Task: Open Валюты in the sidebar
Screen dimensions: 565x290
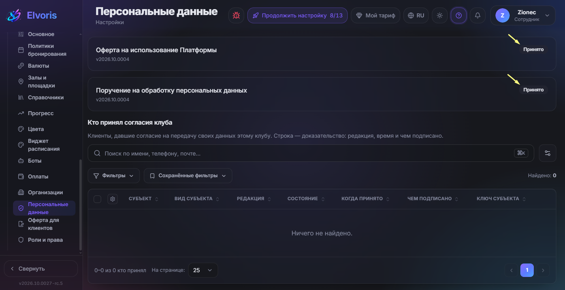Action: point(44,66)
